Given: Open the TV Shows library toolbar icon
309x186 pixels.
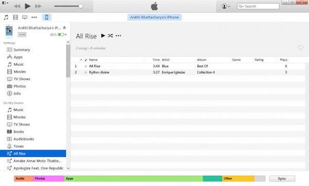Looking at the screenshot, I should pyautogui.click(x=25, y=17).
